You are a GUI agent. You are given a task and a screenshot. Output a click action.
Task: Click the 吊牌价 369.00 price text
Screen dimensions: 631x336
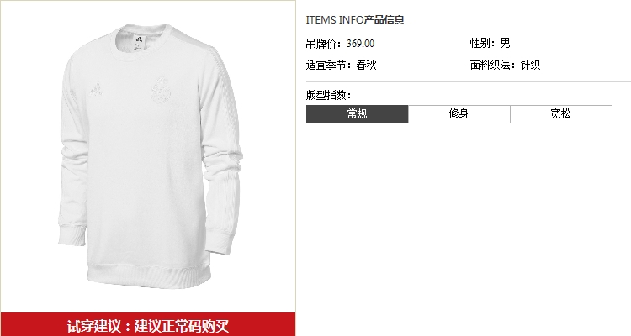[x=340, y=44]
